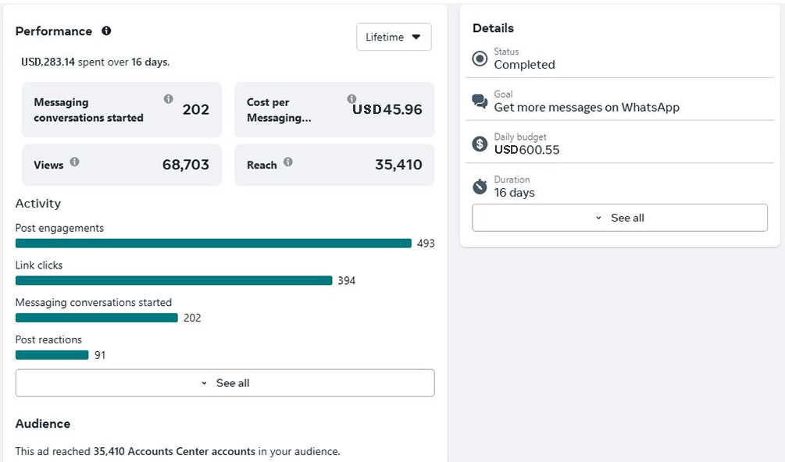Screen dimensions: 785x462
Task: Click the info icon next to Reach
Action: pos(288,162)
